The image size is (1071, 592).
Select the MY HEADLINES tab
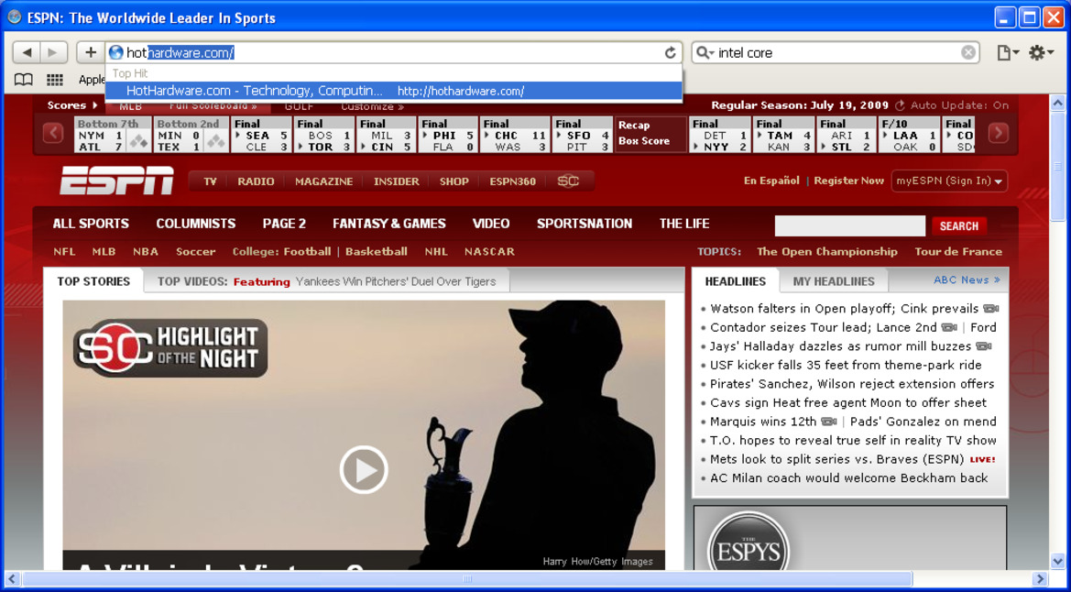(834, 281)
